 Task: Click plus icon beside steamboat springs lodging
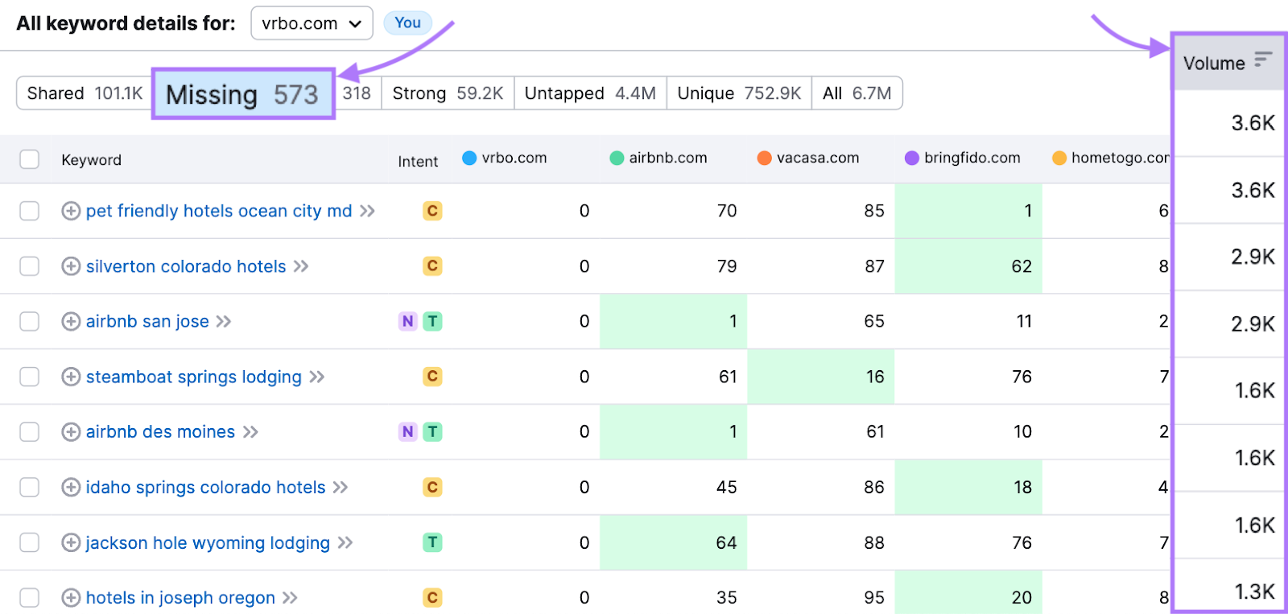pos(71,377)
